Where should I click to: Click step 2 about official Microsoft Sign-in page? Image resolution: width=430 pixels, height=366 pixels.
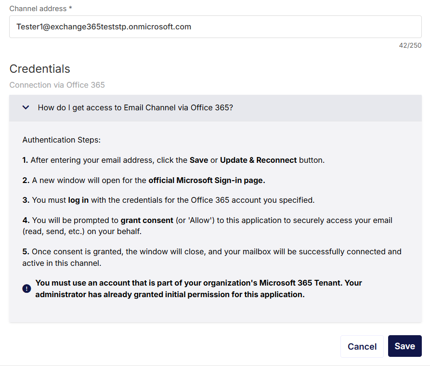(x=143, y=180)
